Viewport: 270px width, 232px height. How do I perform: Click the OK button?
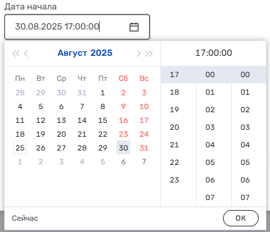coord(241,218)
